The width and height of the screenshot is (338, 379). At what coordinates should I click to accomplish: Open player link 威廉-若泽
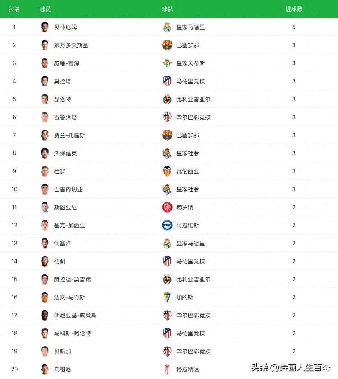coord(67,63)
